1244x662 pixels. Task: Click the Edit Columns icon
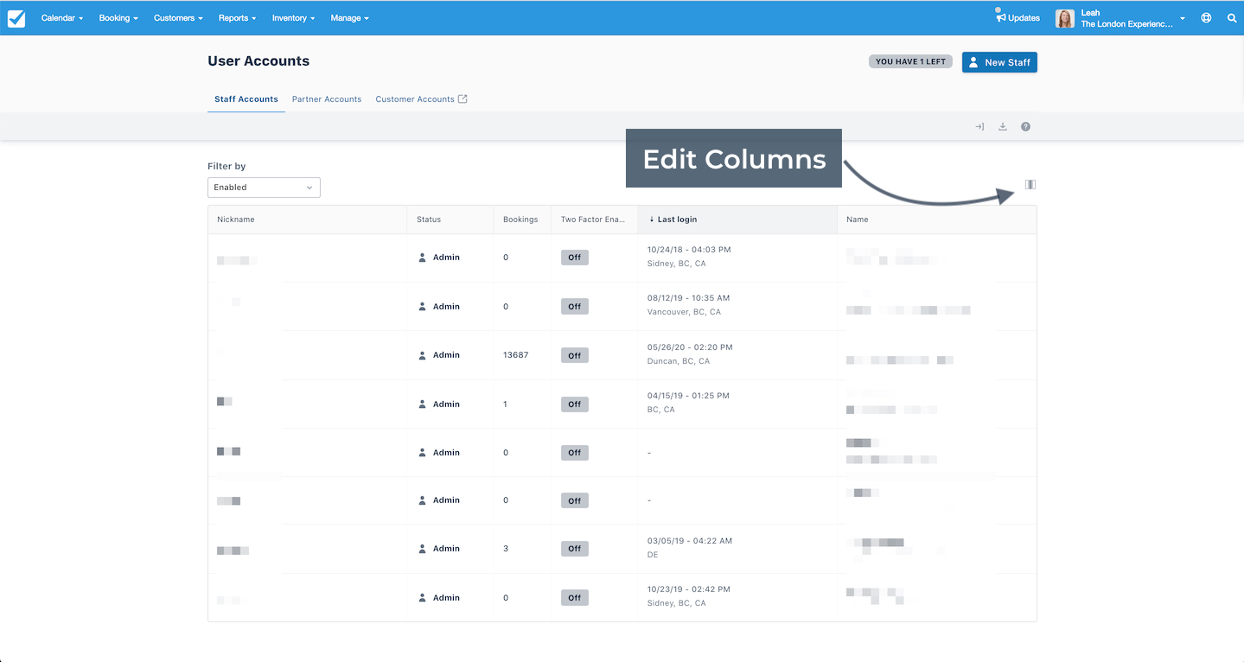(1030, 184)
